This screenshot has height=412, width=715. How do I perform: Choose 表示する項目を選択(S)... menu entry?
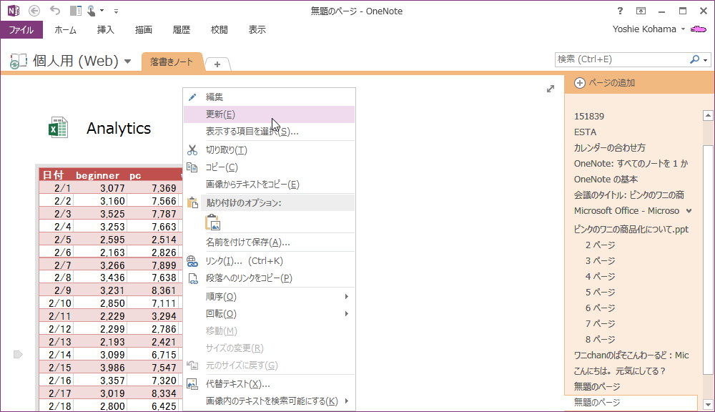[x=269, y=132]
